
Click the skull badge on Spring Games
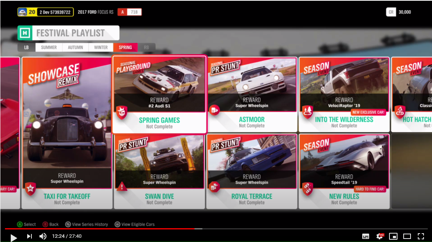coord(122,112)
